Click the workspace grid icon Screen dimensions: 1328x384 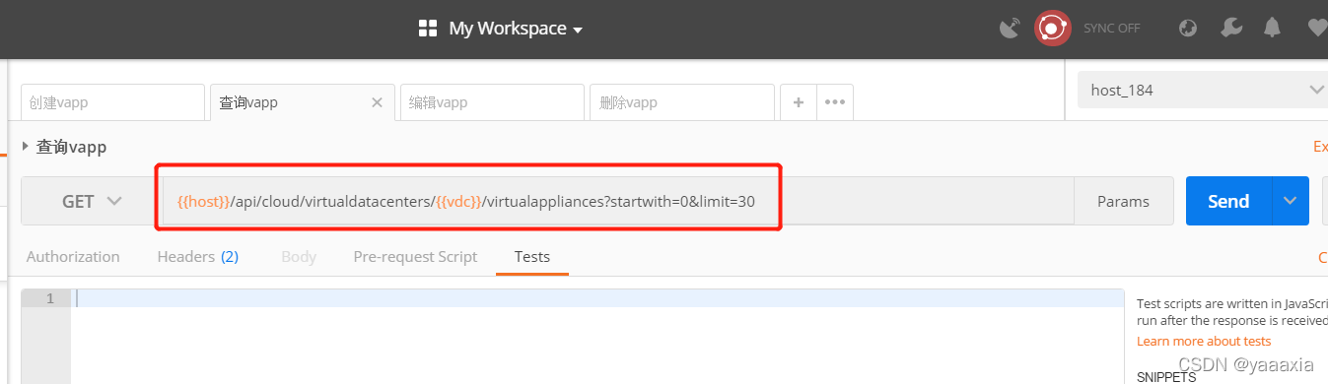[x=428, y=29]
